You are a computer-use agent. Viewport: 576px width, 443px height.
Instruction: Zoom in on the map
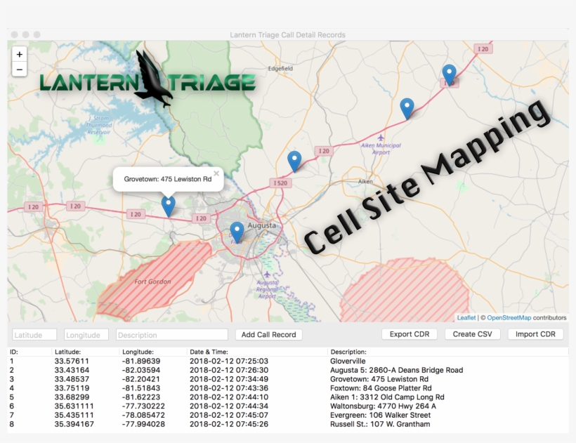click(x=19, y=53)
